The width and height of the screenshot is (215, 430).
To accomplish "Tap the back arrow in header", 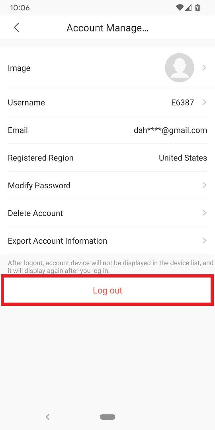I will coord(16,27).
